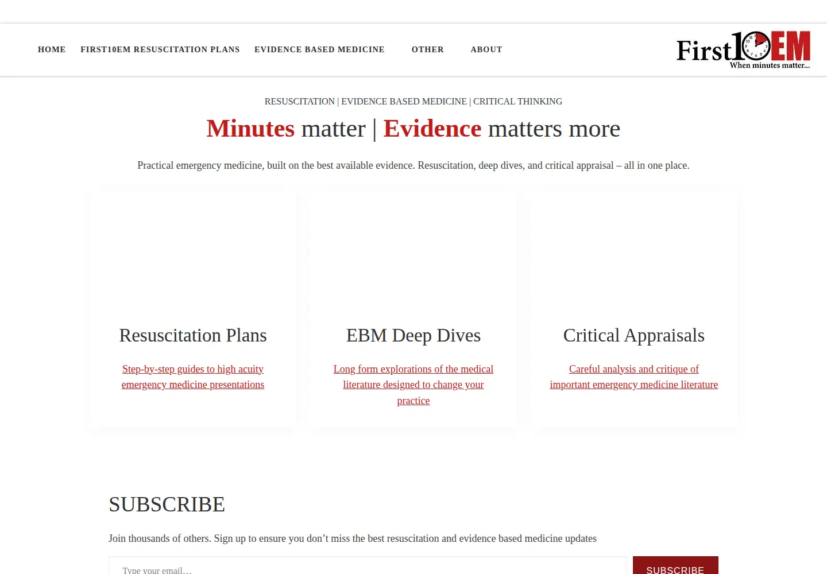This screenshot has height=574, width=827.
Task: Click the red SUBSCRIBE button
Action: [675, 565]
